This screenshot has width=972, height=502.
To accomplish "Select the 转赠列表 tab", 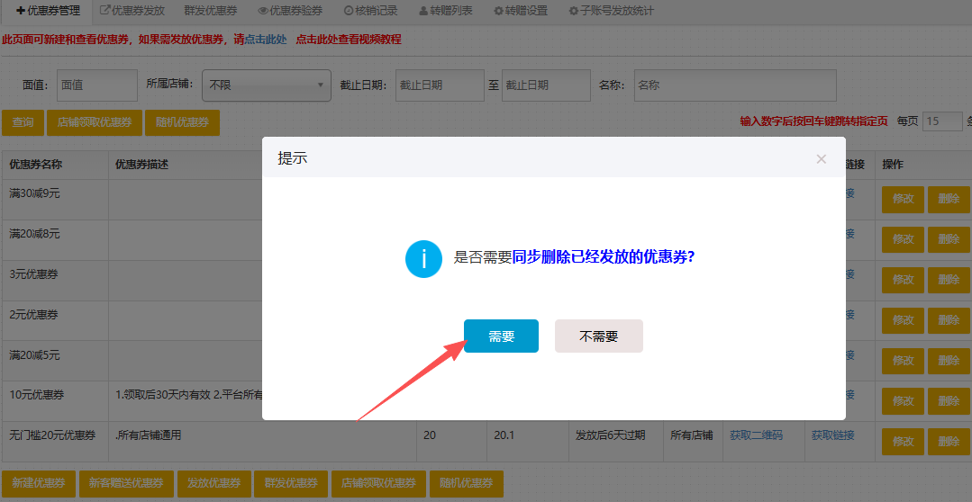I will [x=446, y=11].
